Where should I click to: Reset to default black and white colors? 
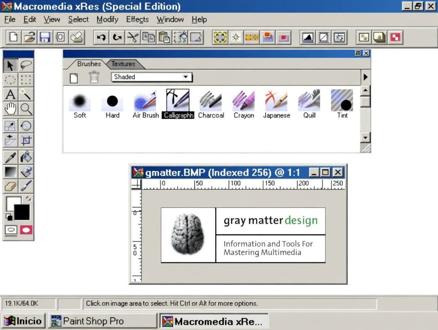9,217
